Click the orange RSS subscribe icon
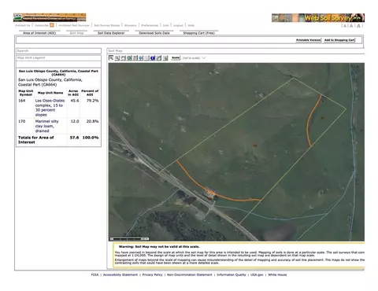 52,25
